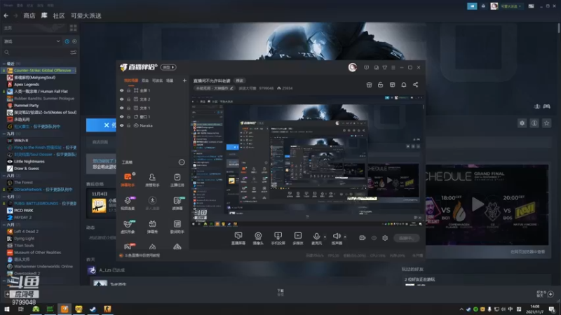Favorite CS:GO with the star icon

[x=547, y=123]
